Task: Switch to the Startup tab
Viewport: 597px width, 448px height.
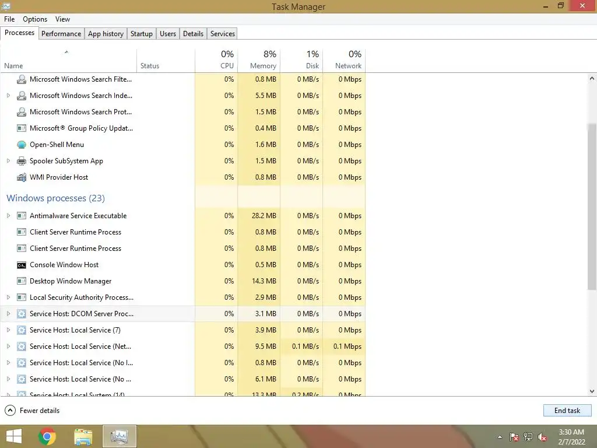Action: tap(142, 33)
